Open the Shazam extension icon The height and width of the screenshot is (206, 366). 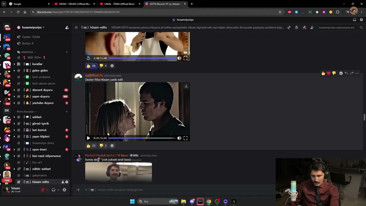click(x=297, y=12)
